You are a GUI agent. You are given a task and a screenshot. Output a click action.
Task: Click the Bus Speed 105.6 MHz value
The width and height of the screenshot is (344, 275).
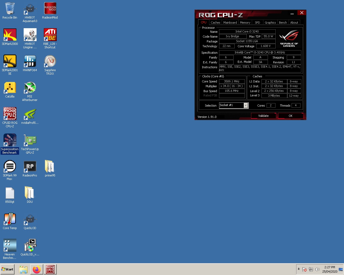(x=232, y=91)
